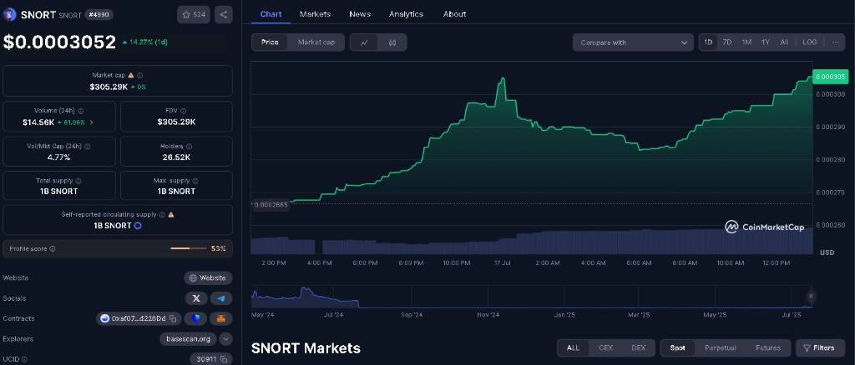Select the Price toggle
This screenshot has height=365, width=855.
(x=270, y=42)
